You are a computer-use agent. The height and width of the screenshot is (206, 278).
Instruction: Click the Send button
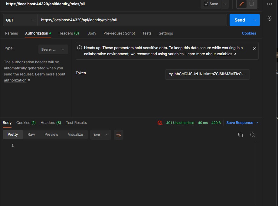tap(239, 20)
